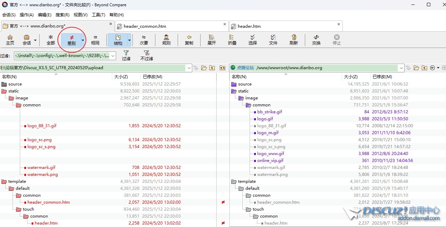Viewport: 446px width, 227px height.
Task: Toggle the 结构 folder structure view
Action: point(118,40)
